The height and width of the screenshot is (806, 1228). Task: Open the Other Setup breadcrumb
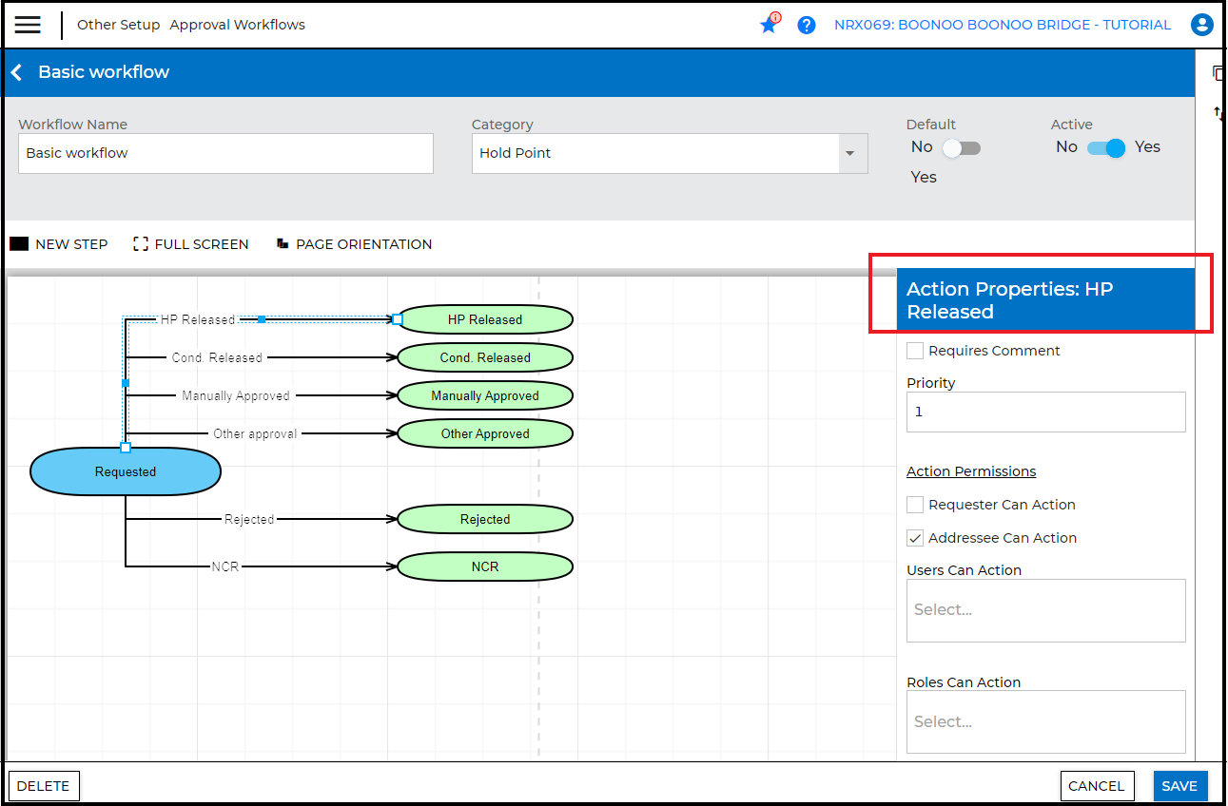(x=118, y=25)
